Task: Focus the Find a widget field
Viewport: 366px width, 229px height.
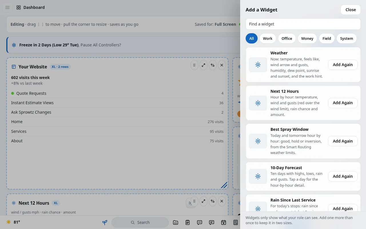Action: (303, 24)
